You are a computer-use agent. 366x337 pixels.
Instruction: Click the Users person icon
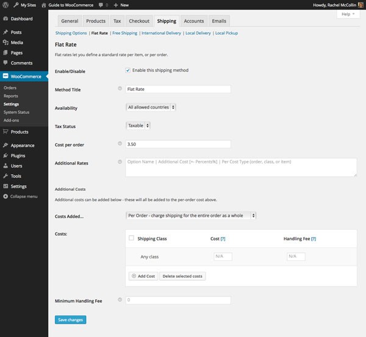pos(5,166)
